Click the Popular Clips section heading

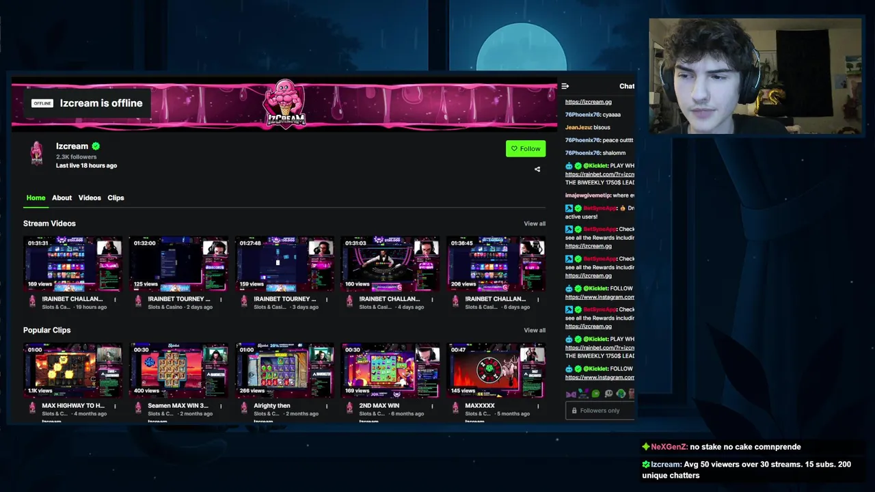coord(46,330)
